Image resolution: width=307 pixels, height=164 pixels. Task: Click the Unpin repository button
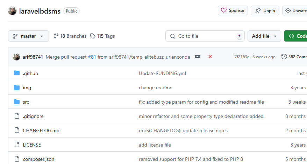265,10
